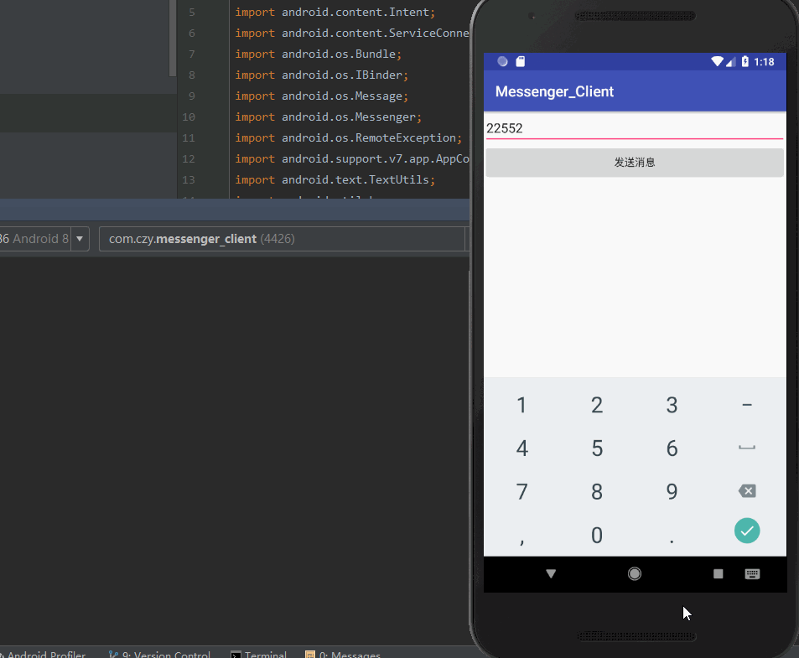This screenshot has height=658, width=799.
Task: Expand the run configuration selector arrow
Action: tap(79, 238)
